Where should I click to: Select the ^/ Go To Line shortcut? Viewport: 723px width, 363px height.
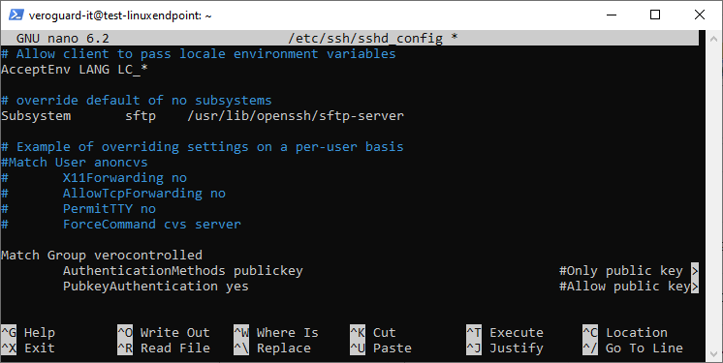[x=633, y=348]
